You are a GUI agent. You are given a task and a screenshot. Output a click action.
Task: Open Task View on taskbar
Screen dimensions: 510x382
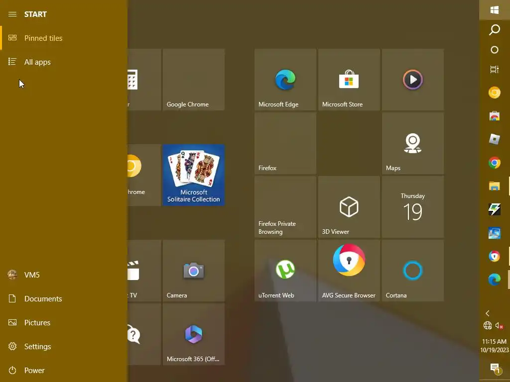click(495, 69)
